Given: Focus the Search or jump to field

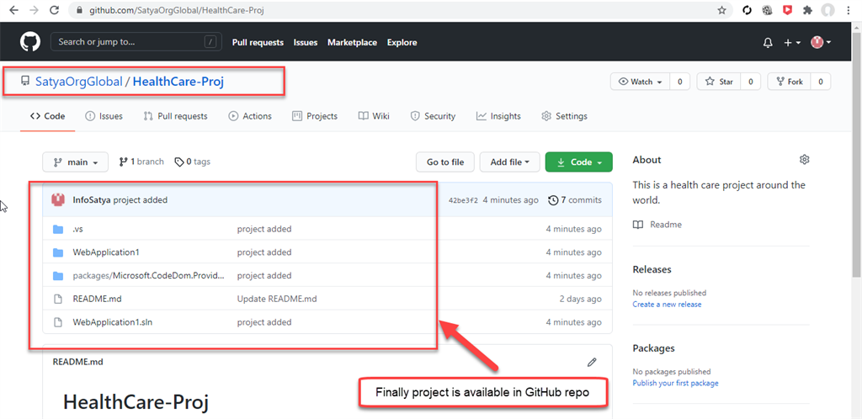Looking at the screenshot, I should (x=136, y=42).
